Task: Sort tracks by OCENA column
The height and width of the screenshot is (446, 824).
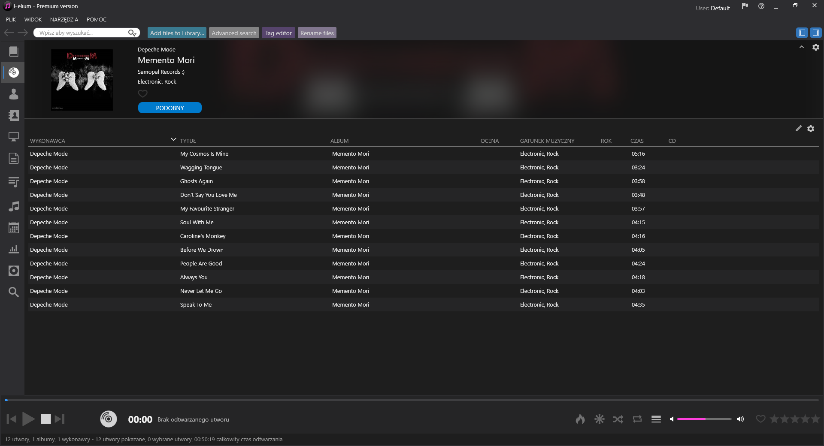Action: pos(490,141)
